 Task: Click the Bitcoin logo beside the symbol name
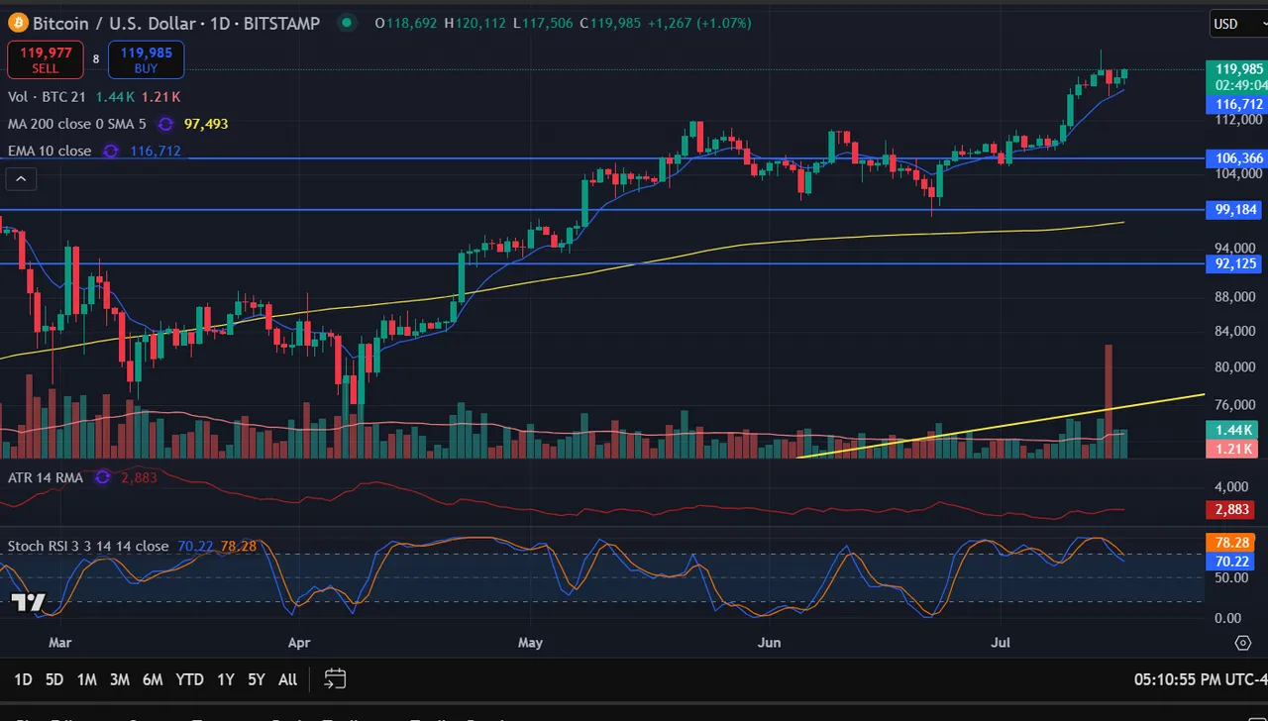(x=18, y=22)
